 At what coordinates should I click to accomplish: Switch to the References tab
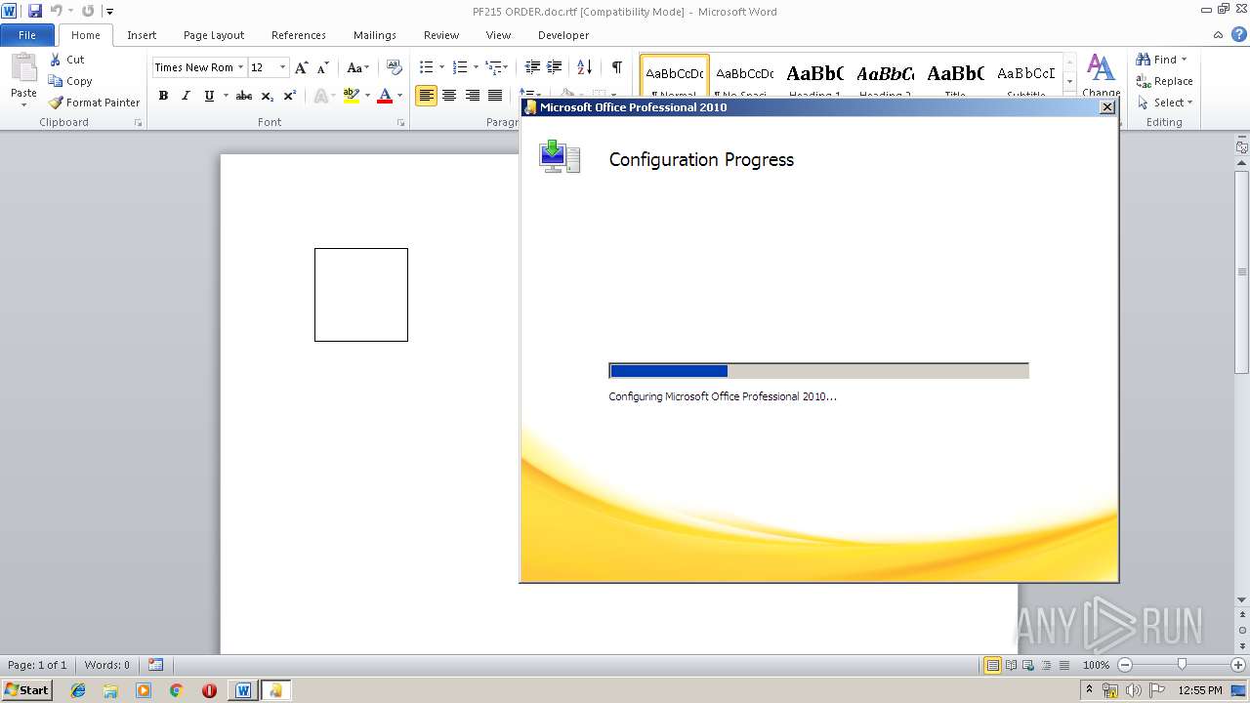click(x=299, y=35)
